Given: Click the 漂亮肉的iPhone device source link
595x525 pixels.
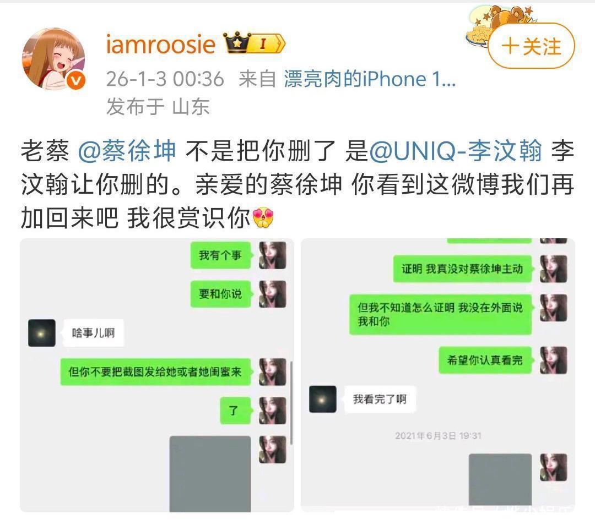Looking at the screenshot, I should [370, 79].
